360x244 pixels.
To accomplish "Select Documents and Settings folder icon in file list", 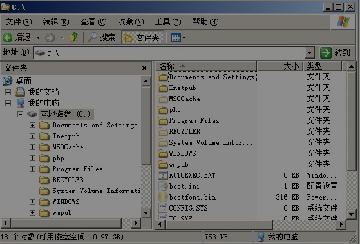I will [x=163, y=77].
